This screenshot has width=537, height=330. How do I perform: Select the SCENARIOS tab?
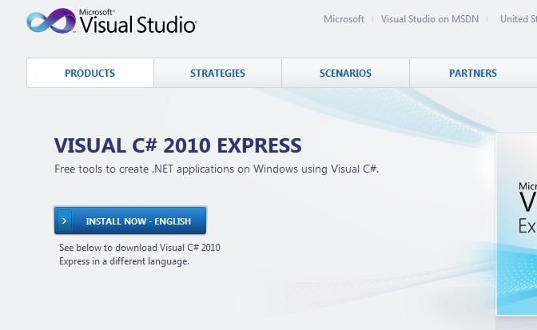click(345, 73)
